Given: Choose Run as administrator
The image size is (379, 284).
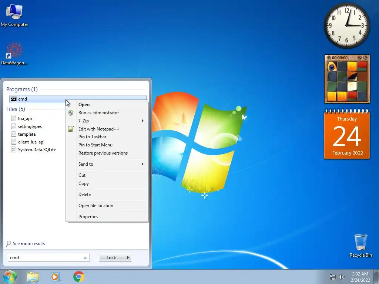Looking at the screenshot, I should (x=107, y=112).
